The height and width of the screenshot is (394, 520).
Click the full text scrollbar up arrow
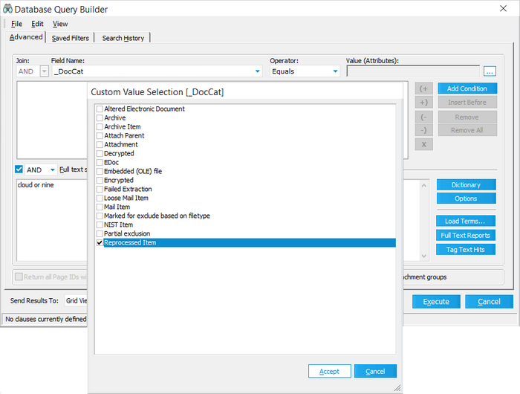(x=423, y=185)
